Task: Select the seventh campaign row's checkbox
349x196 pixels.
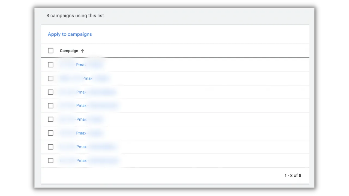Action: pos(50,147)
